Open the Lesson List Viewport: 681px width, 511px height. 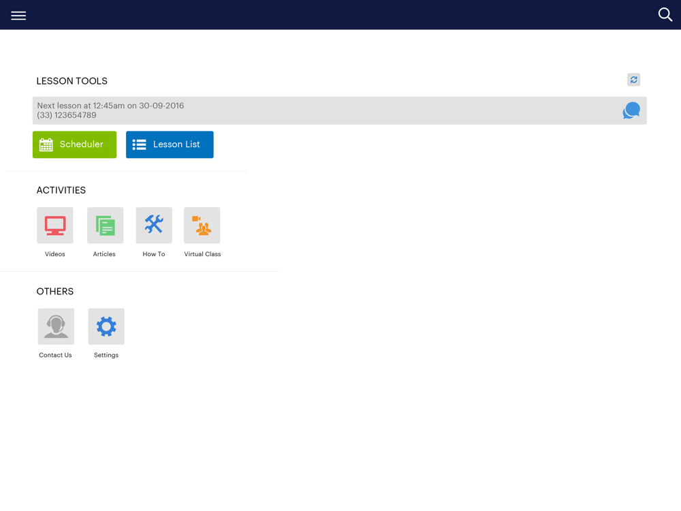coord(170,144)
